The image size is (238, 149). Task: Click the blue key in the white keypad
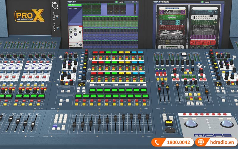coord(54,126)
